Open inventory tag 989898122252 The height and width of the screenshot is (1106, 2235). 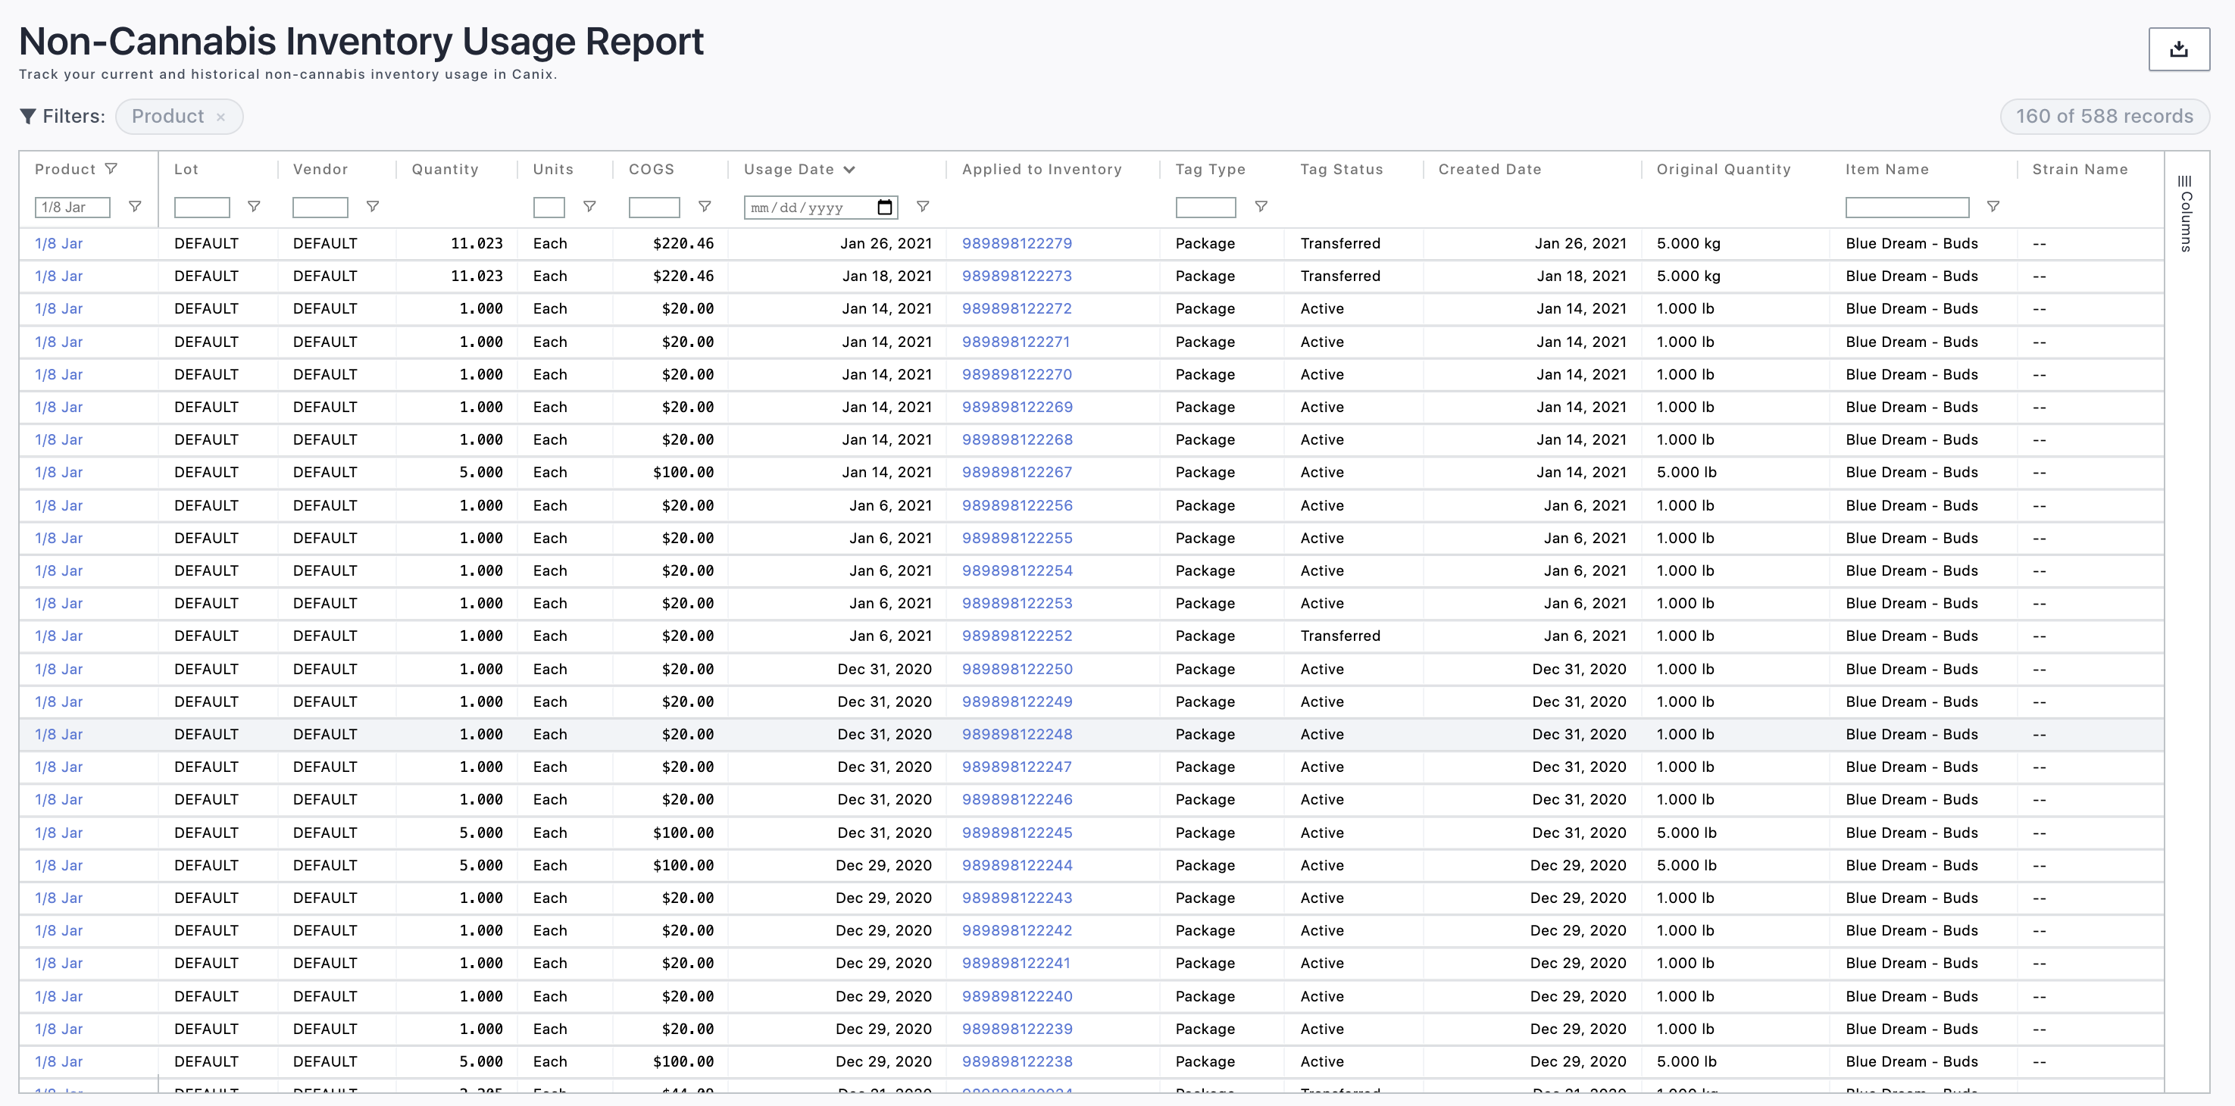coord(1017,636)
